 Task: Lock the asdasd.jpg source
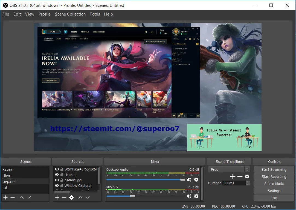pyautogui.click(x=62, y=180)
